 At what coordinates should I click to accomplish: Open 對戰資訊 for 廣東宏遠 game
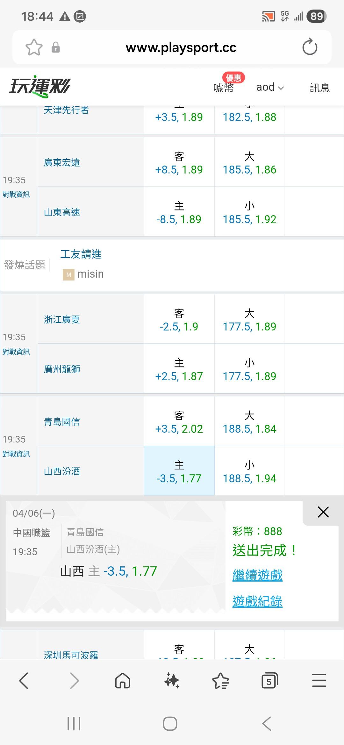click(16, 195)
